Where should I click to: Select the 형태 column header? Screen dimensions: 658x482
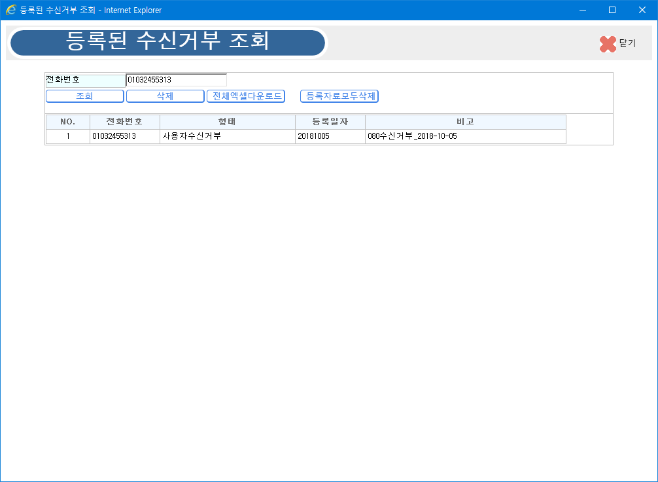tap(228, 122)
